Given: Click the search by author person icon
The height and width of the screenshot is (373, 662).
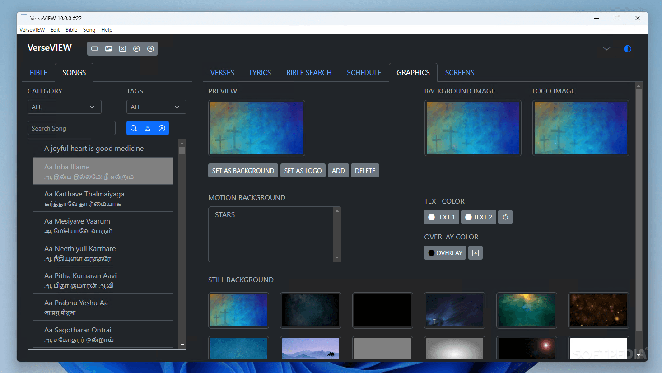Looking at the screenshot, I should point(148,128).
